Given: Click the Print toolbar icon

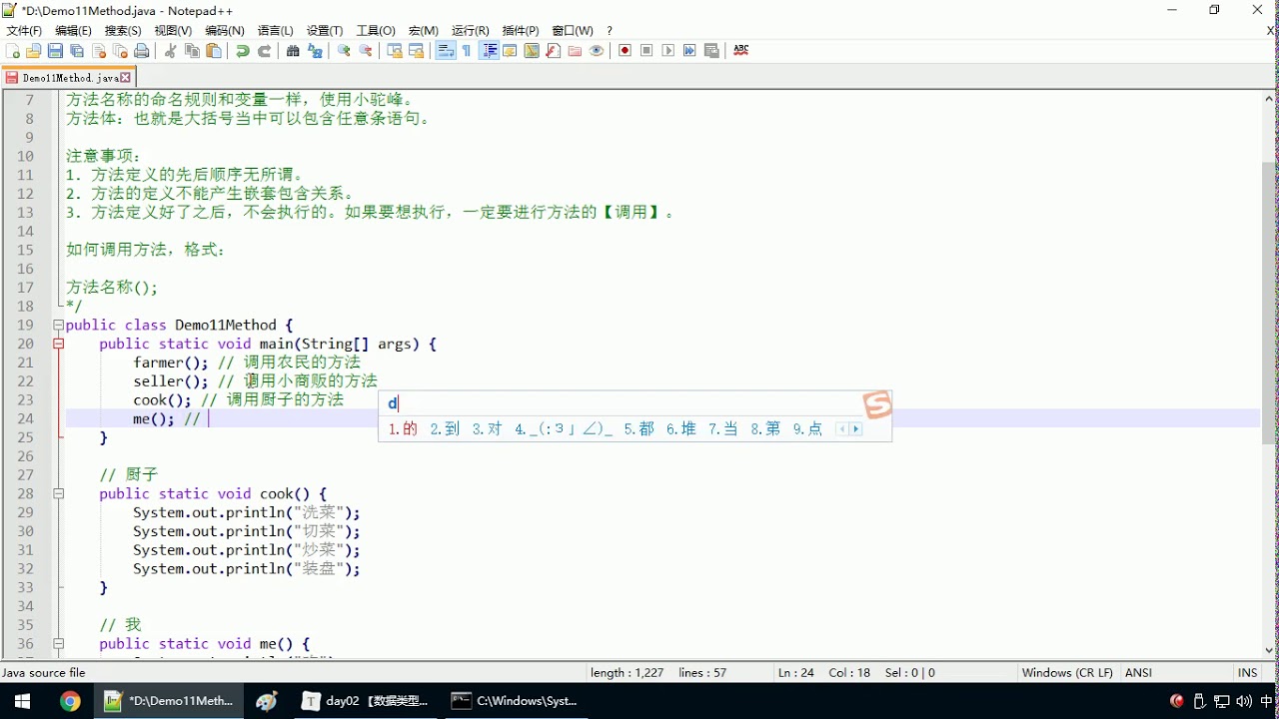Looking at the screenshot, I should pyautogui.click(x=141, y=50).
